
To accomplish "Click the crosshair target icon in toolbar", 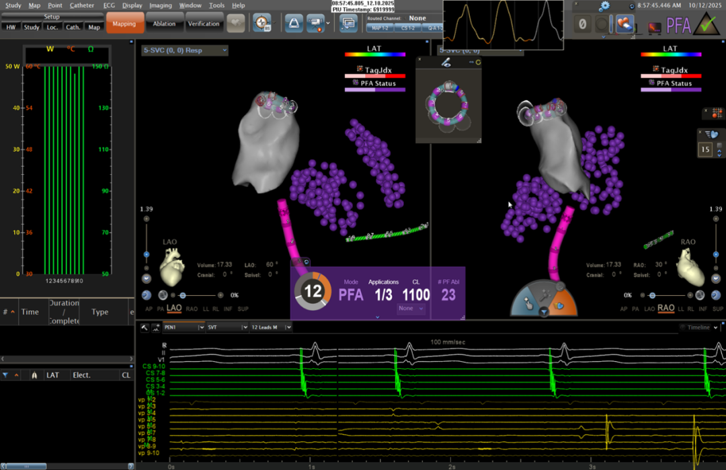I will 261,23.
